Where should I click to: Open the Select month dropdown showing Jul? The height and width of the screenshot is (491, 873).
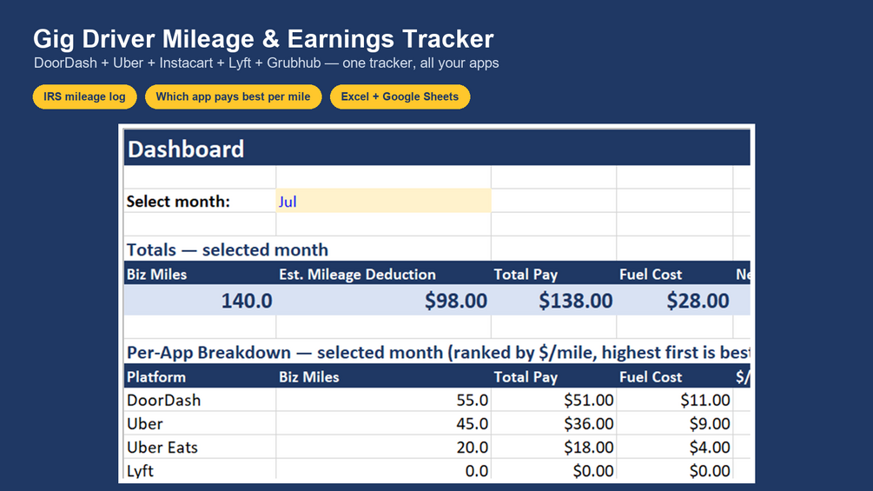tap(384, 201)
